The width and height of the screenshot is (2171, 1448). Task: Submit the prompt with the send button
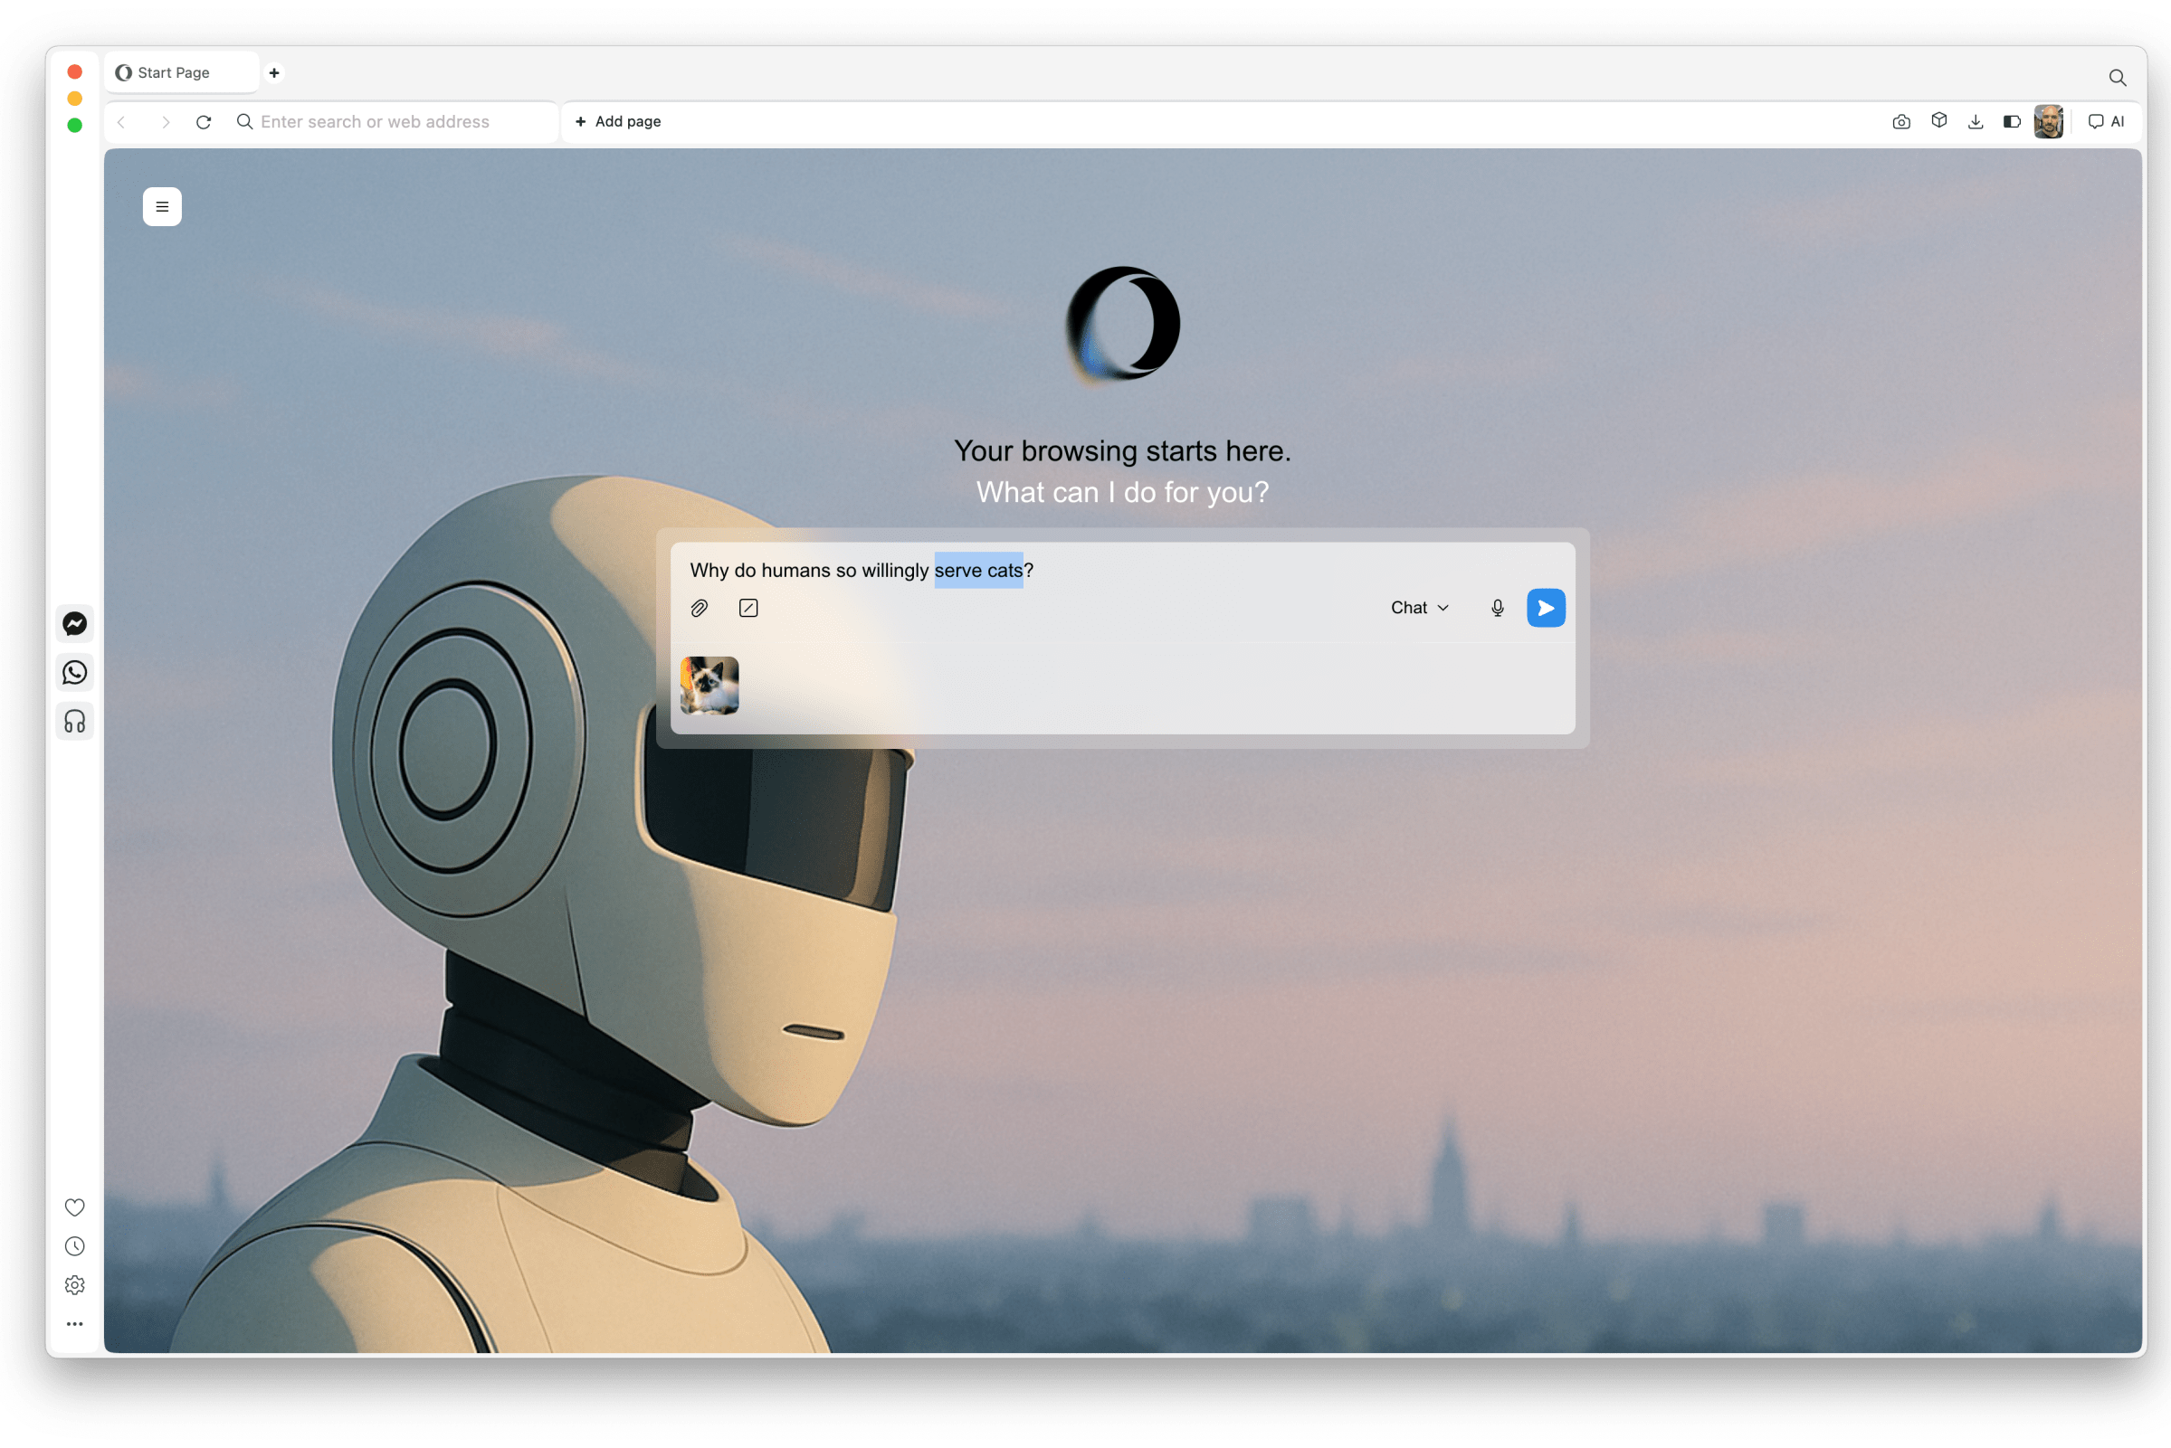(1546, 608)
